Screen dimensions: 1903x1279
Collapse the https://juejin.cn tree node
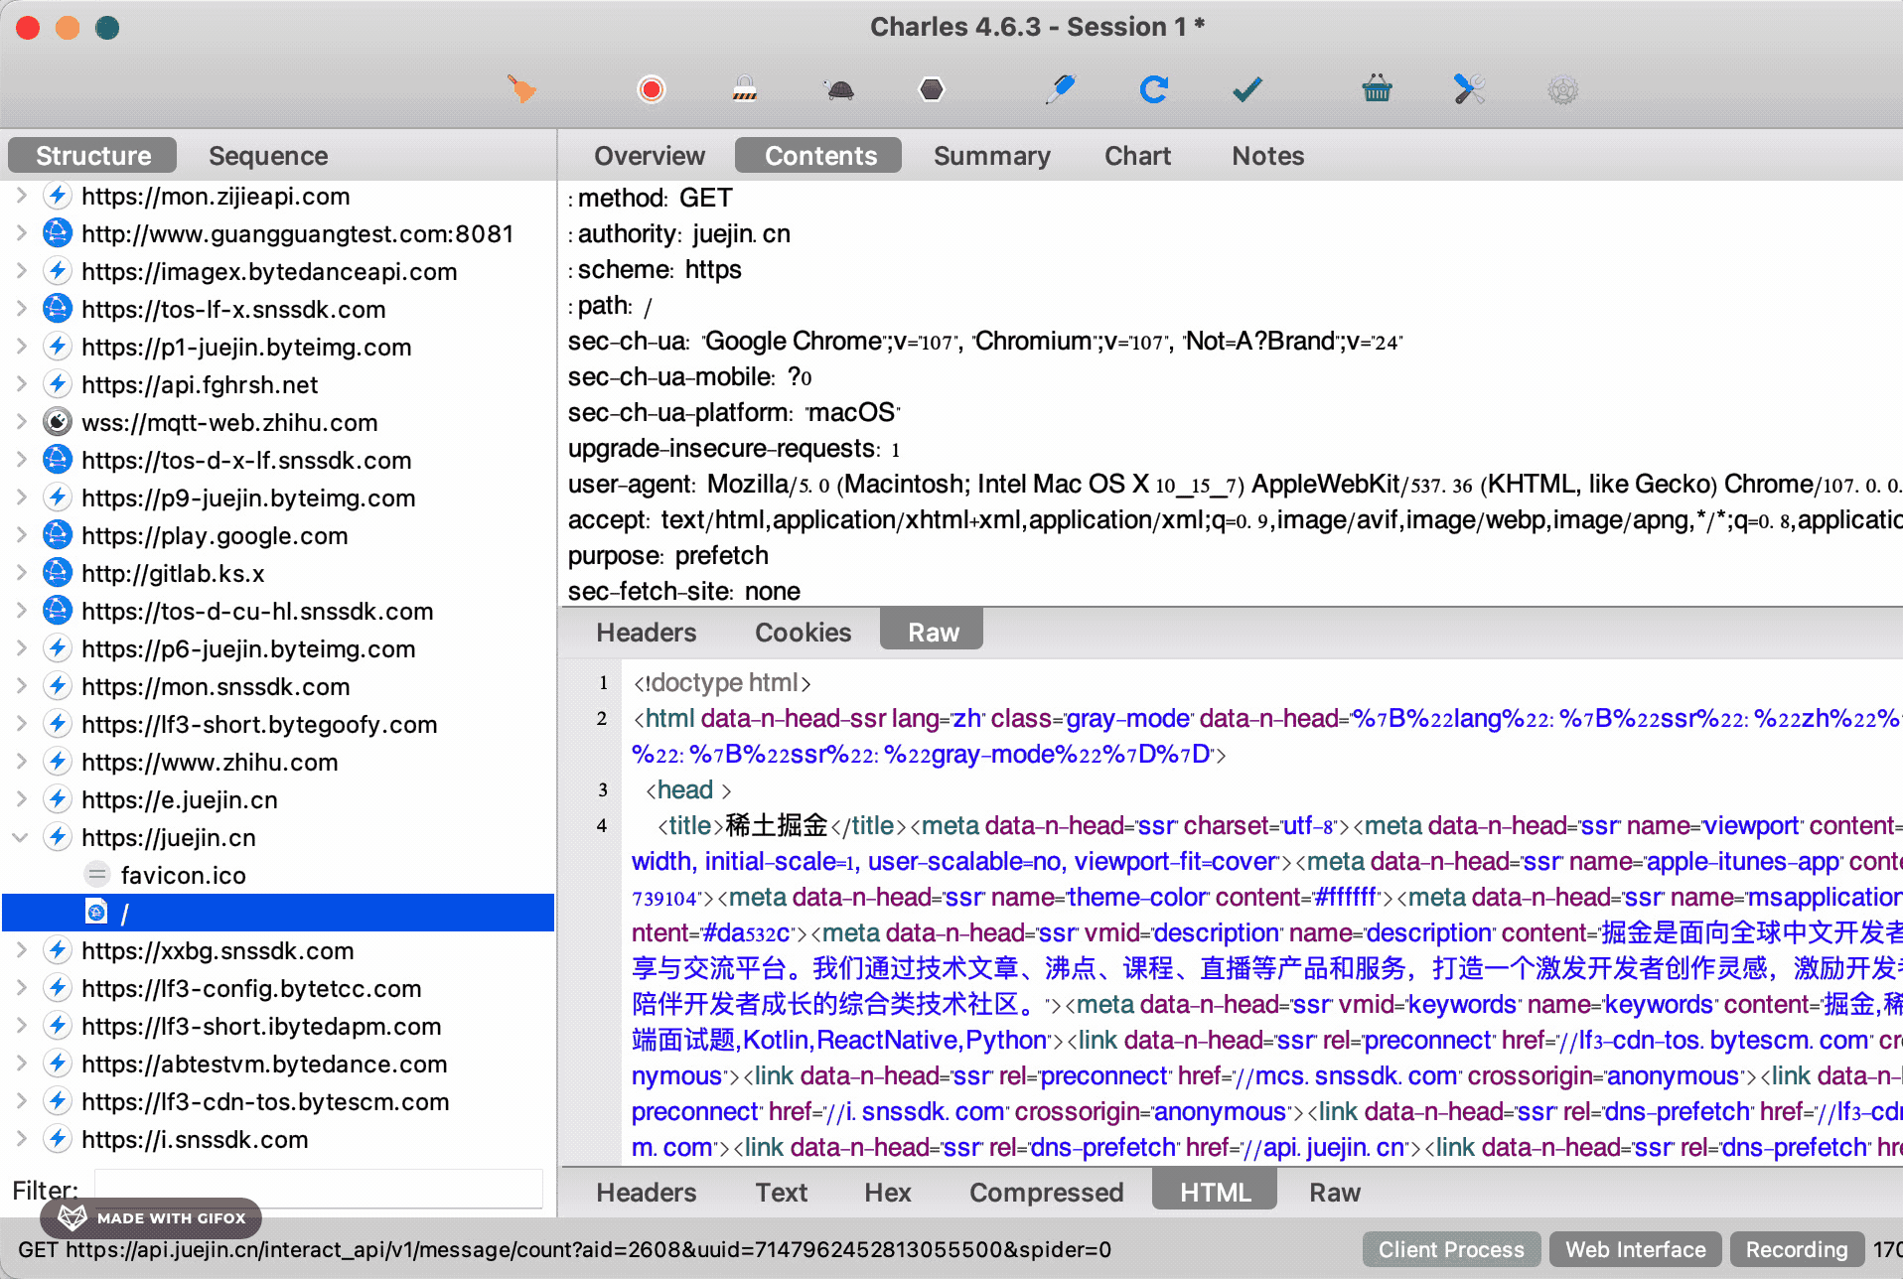click(x=20, y=837)
